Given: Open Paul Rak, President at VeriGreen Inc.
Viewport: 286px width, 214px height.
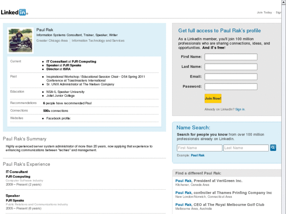Looking at the screenshot, I should click(x=209, y=181).
